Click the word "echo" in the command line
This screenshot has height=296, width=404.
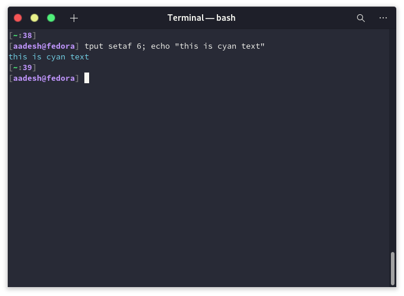[160, 46]
